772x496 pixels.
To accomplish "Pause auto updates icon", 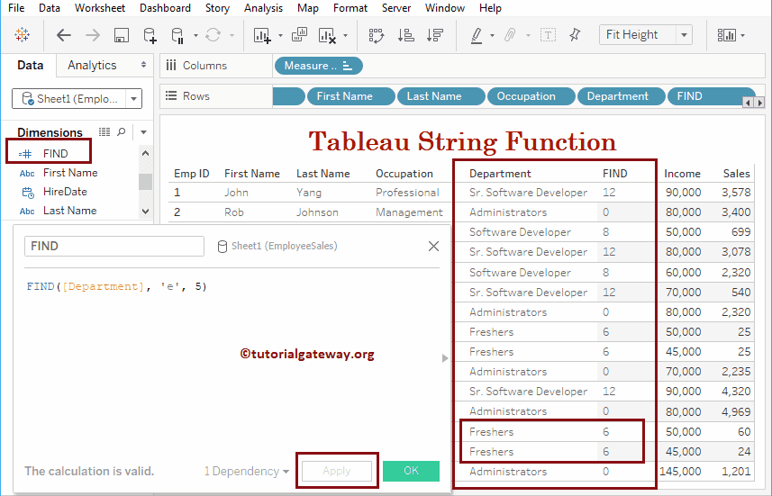I will [177, 35].
